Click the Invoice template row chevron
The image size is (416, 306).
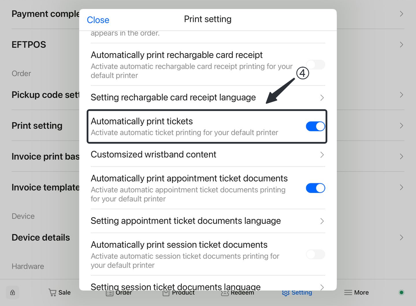click(401, 187)
